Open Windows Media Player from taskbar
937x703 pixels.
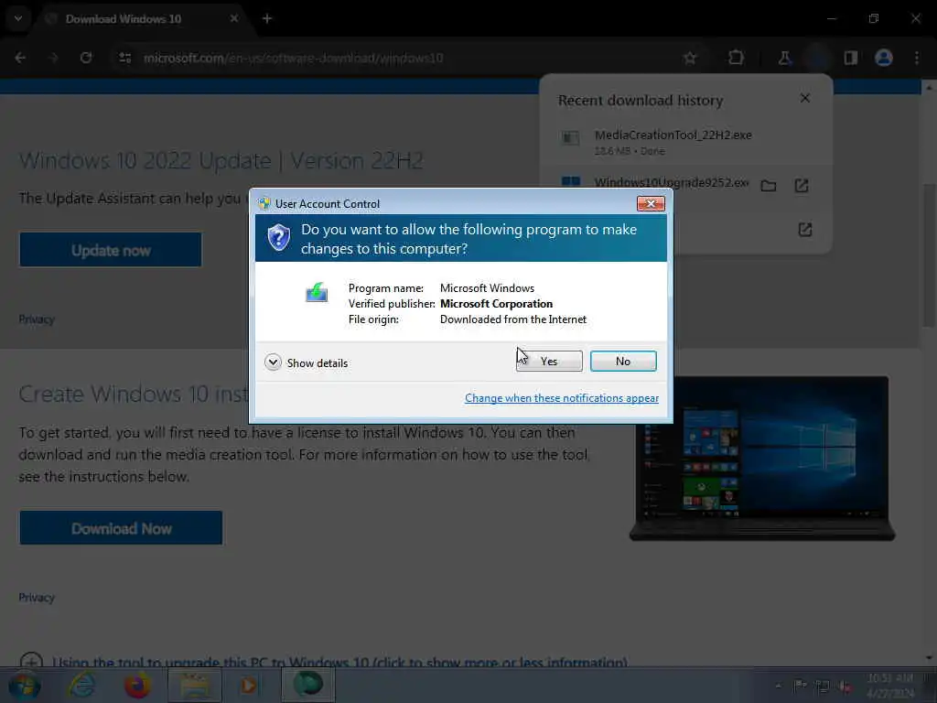[249, 686]
